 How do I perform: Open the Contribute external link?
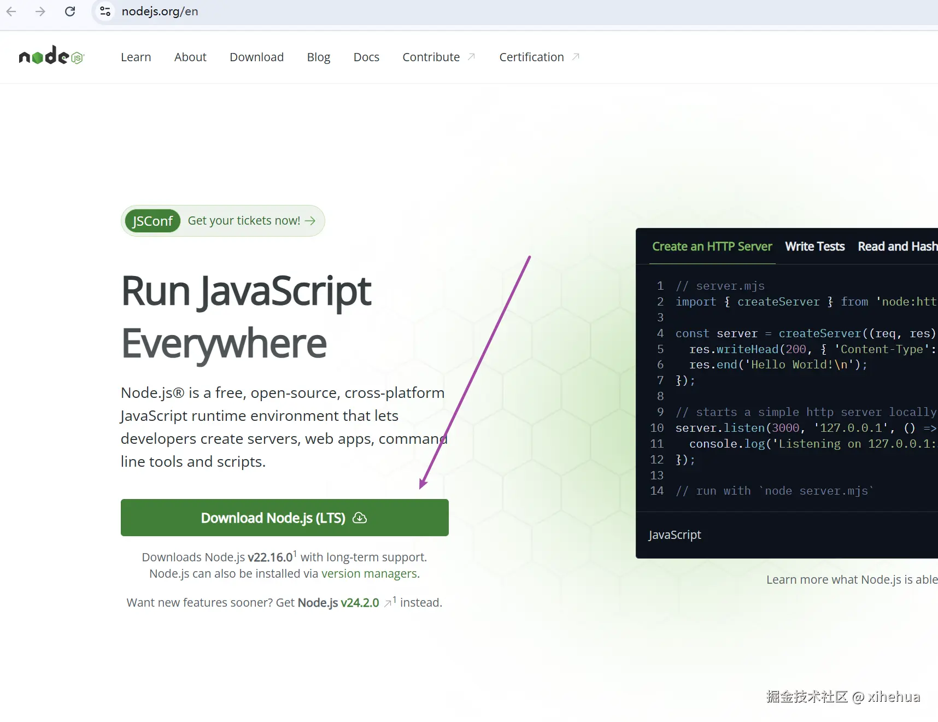439,57
